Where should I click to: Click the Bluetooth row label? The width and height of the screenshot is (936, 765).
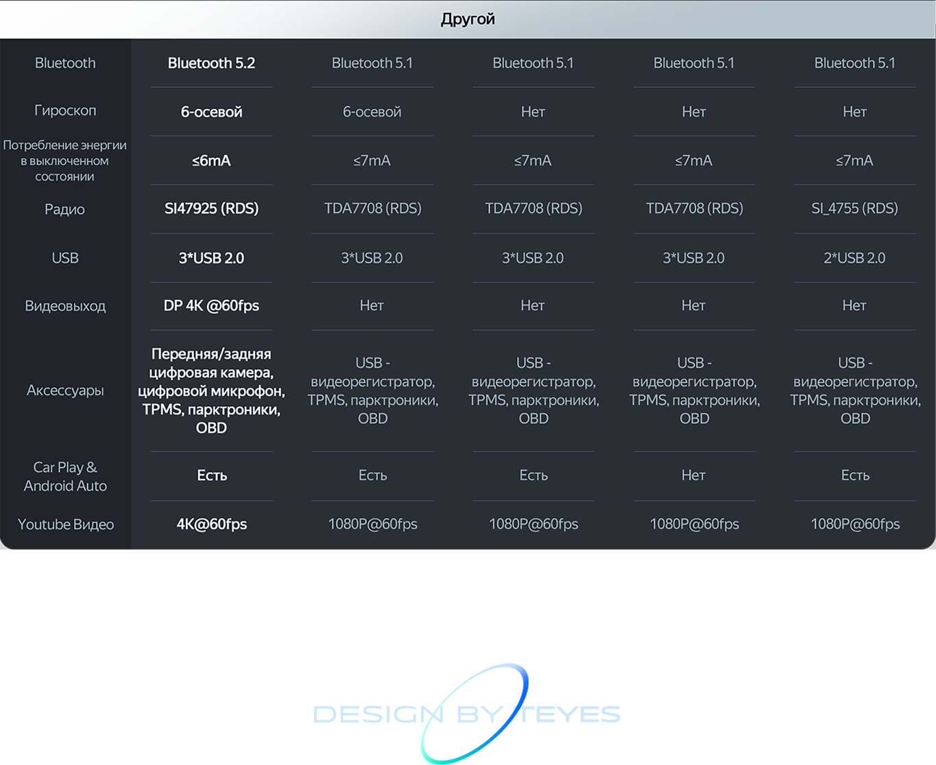point(65,63)
